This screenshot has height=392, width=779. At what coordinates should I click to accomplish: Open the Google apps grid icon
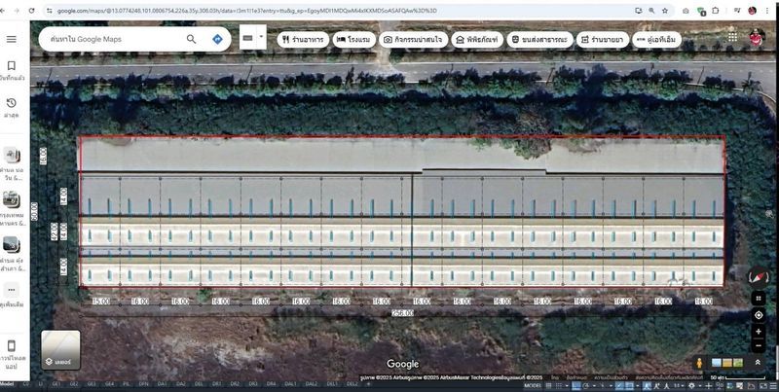click(731, 39)
